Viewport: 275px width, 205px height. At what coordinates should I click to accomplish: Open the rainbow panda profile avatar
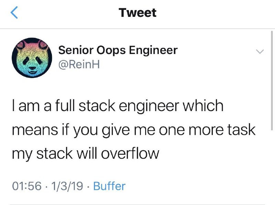pyautogui.click(x=32, y=58)
